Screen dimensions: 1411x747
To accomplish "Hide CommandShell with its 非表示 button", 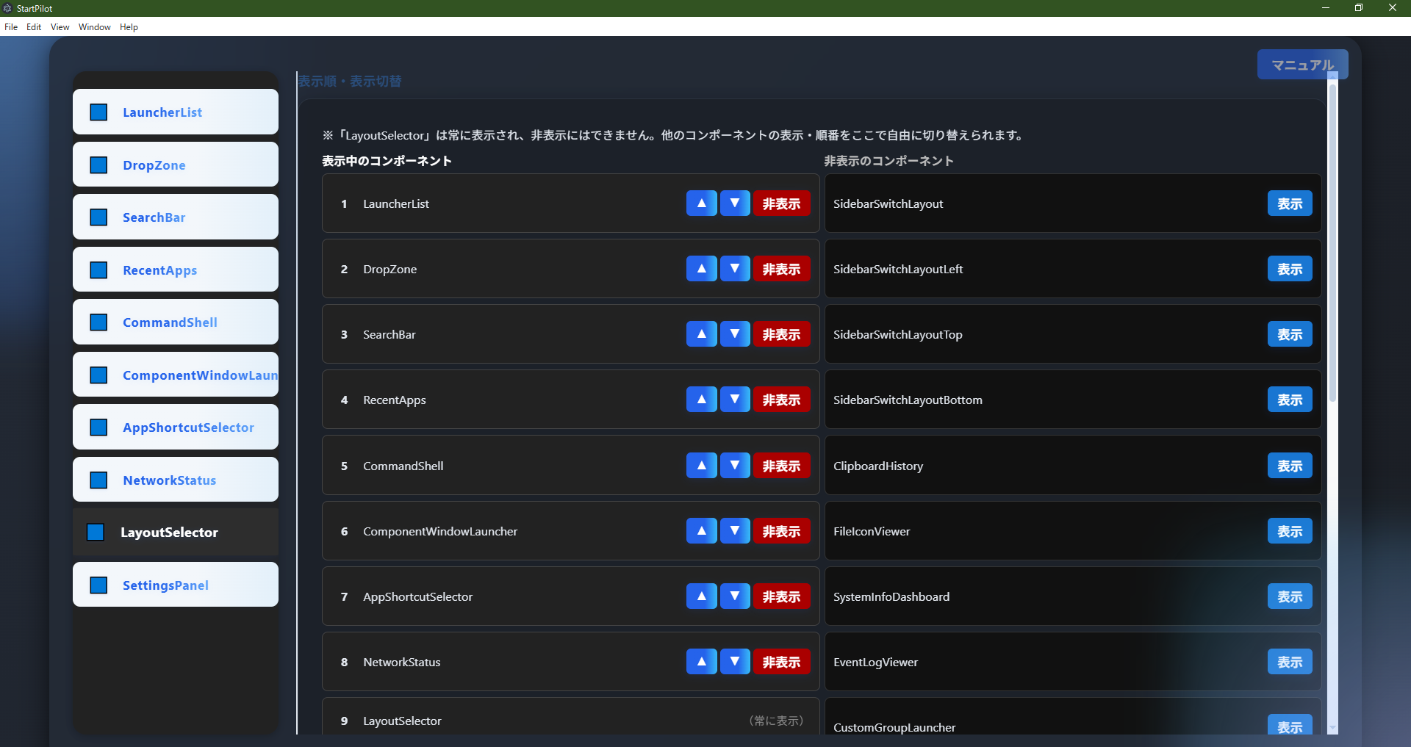I will pyautogui.click(x=781, y=465).
